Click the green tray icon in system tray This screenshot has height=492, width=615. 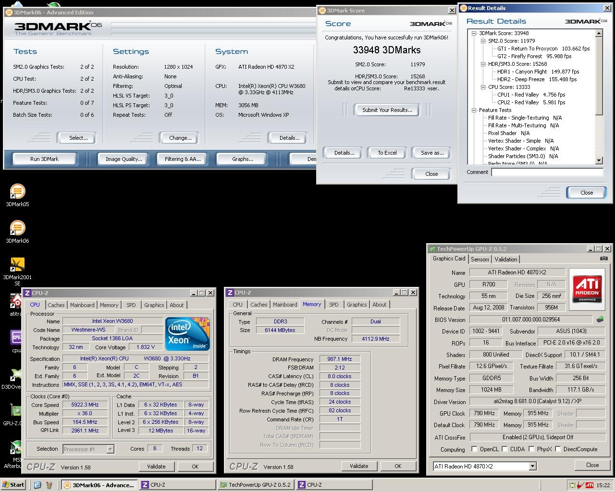(572, 485)
